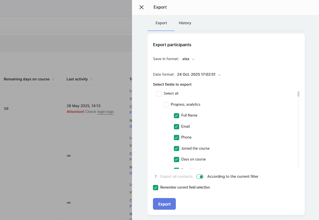Deselect the Phone field checkbox
319x220 pixels.
(x=176, y=137)
